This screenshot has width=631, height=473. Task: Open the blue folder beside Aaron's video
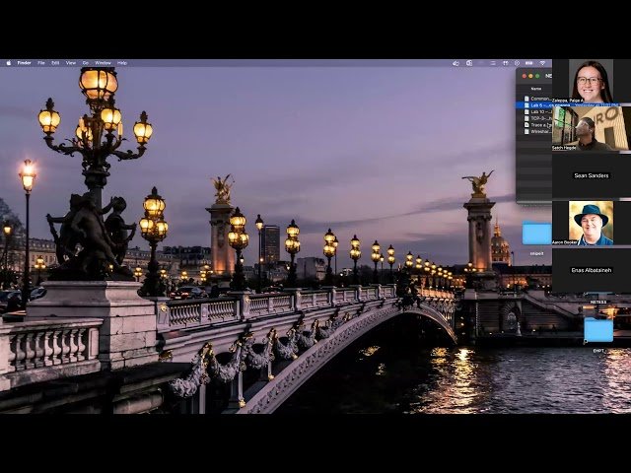pyautogui.click(x=536, y=234)
